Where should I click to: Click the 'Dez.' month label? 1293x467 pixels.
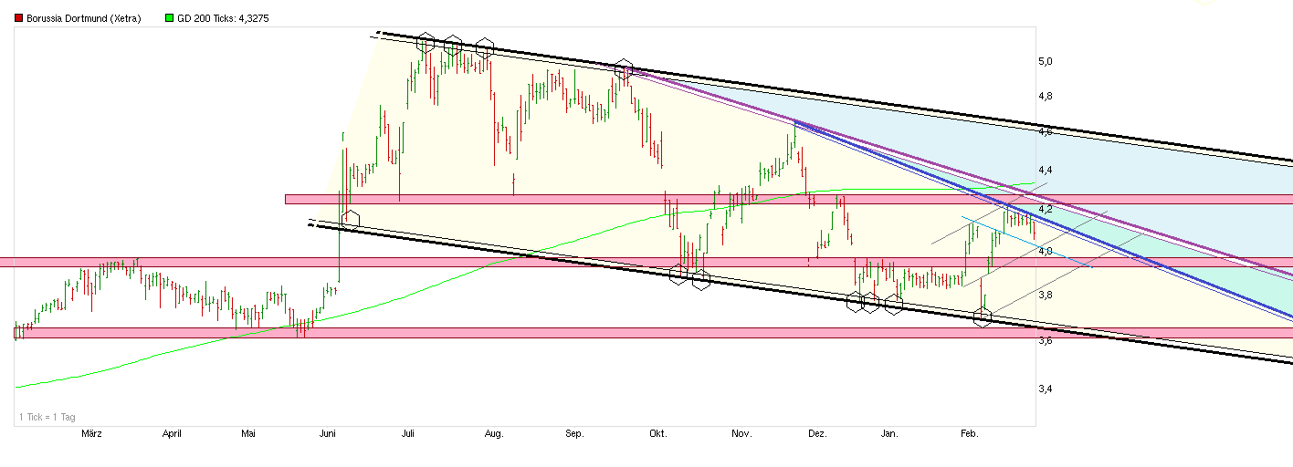(x=817, y=434)
